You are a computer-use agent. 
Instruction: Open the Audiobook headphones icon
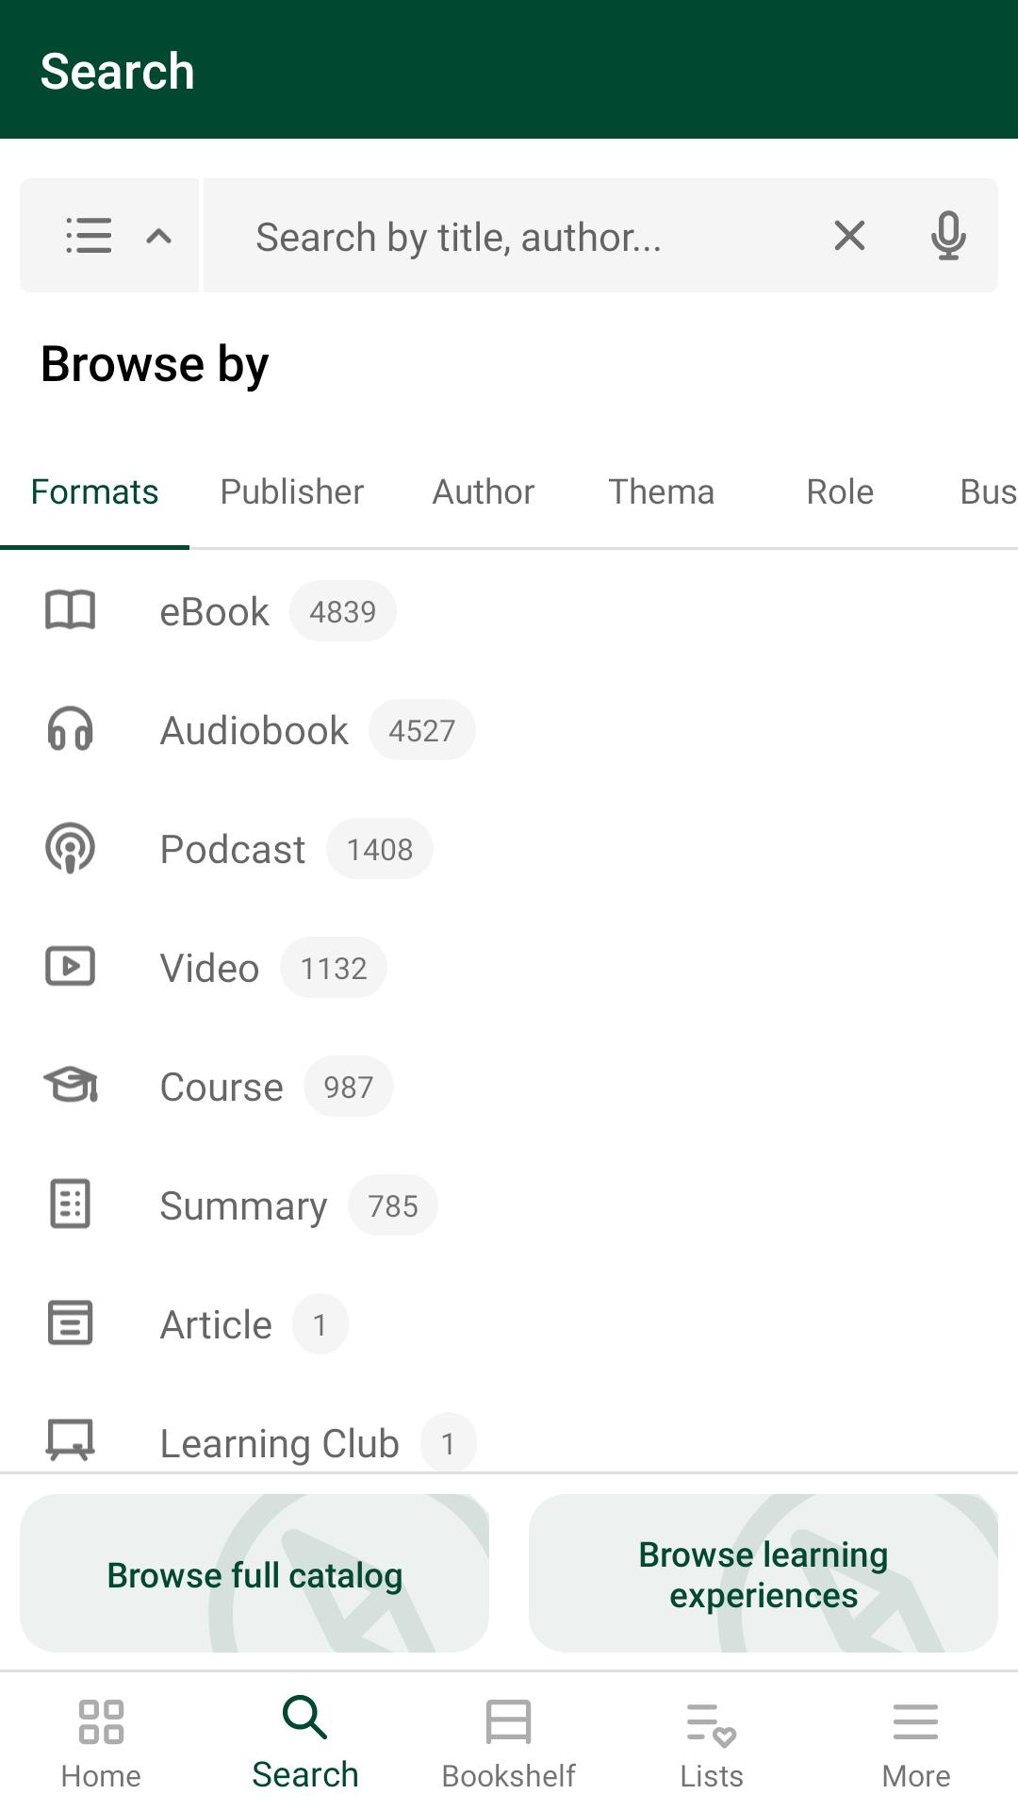[71, 729]
